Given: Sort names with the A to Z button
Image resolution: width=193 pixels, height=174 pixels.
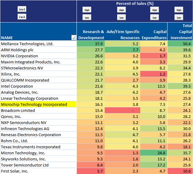Looking at the screenshot, I should pos(22,9).
